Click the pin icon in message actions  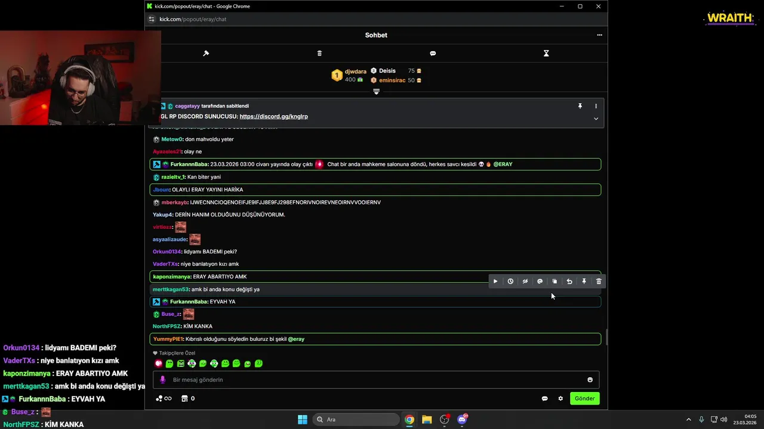[584, 281]
